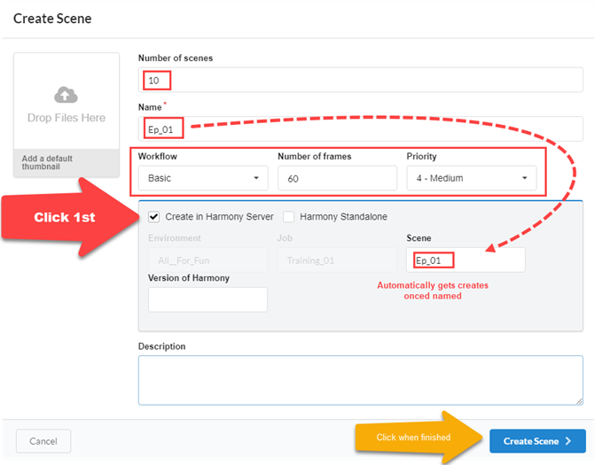Click the Version of Harmony field

[x=207, y=300]
